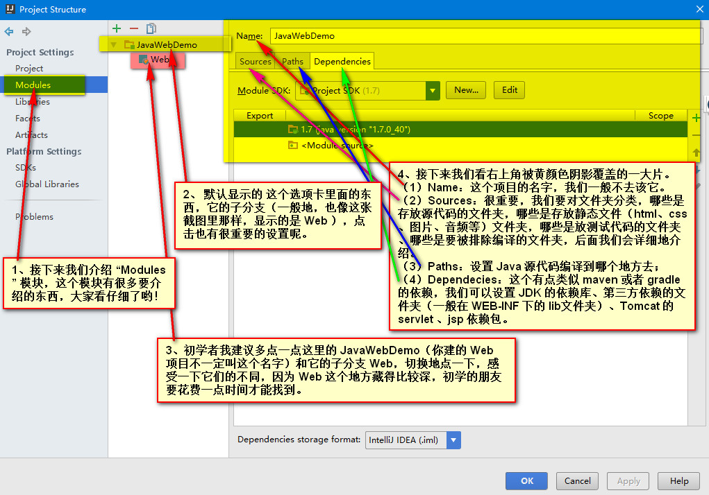This screenshot has height=495, width=709.
Task: Click the Apply button
Action: 628,481
